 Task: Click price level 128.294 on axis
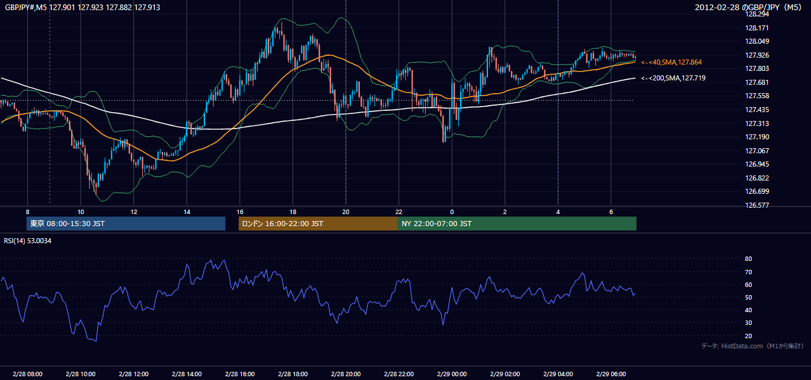pyautogui.click(x=757, y=14)
